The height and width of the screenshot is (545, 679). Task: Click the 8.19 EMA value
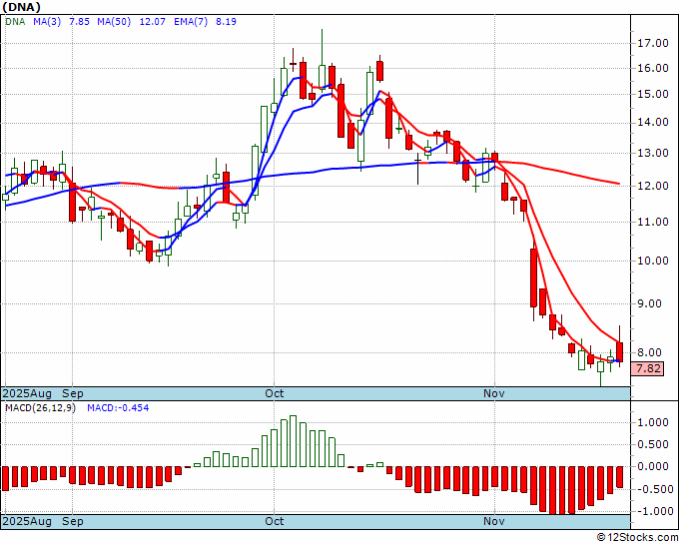[226, 21]
